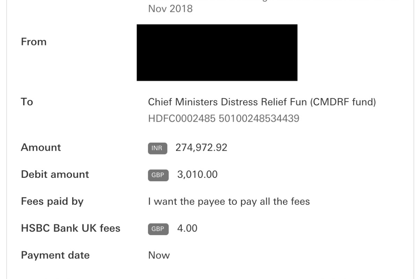Click the black redacted From account box
Viewport: 419px width, 279px height.
click(x=217, y=53)
